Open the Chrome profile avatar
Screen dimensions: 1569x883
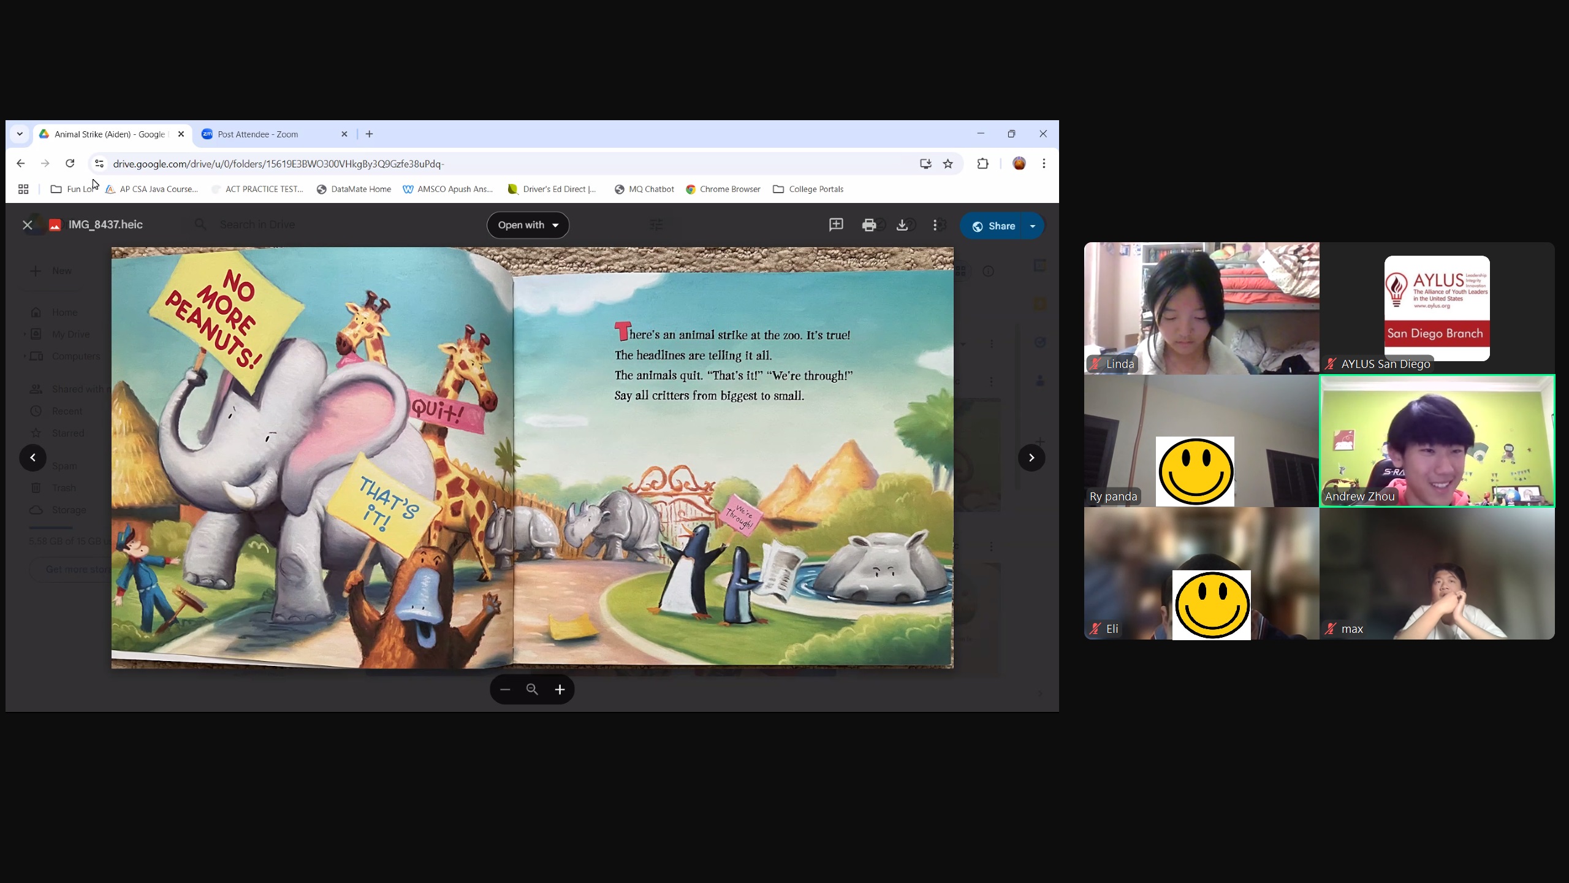click(x=1019, y=164)
